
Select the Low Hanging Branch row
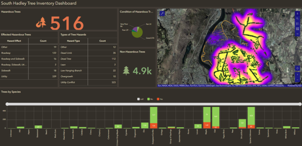click(x=88, y=71)
